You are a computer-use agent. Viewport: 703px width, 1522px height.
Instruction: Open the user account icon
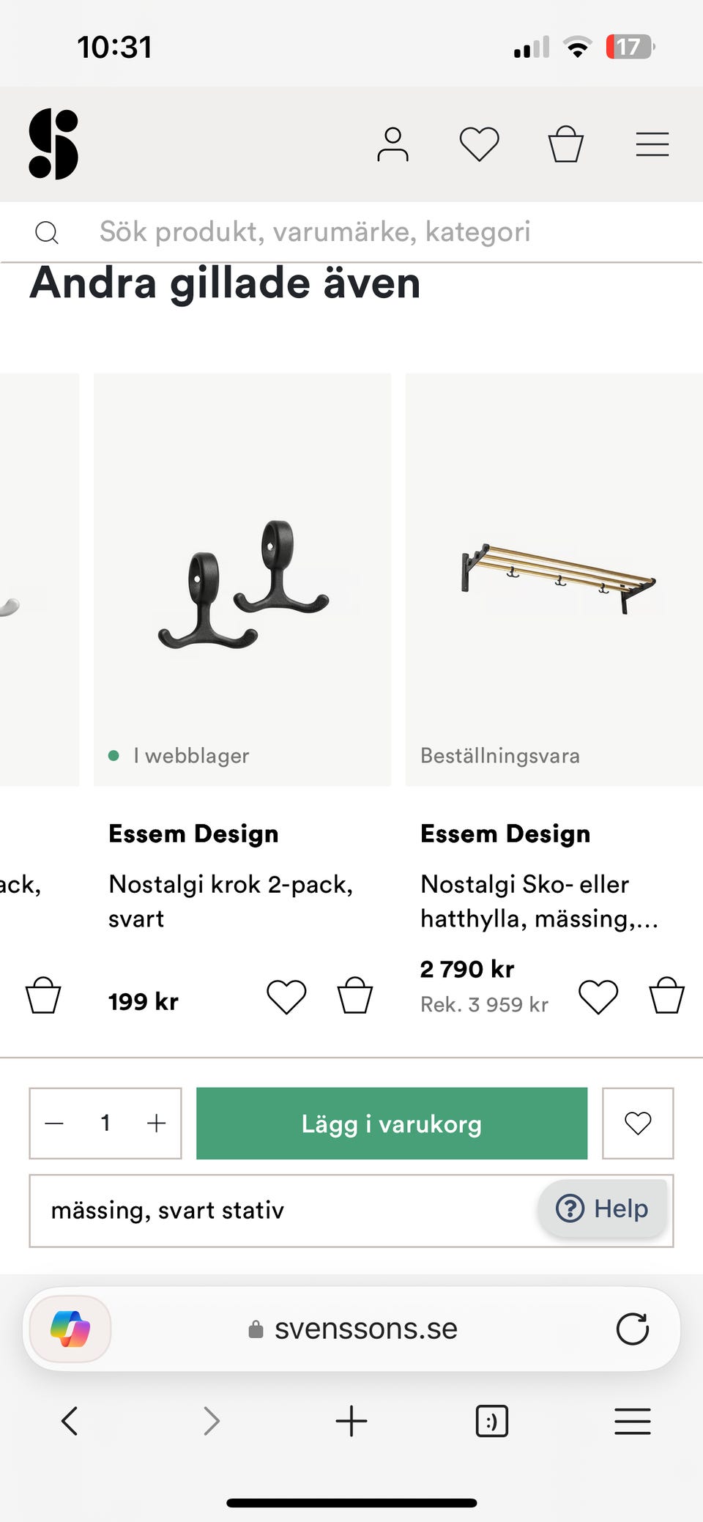coord(393,144)
